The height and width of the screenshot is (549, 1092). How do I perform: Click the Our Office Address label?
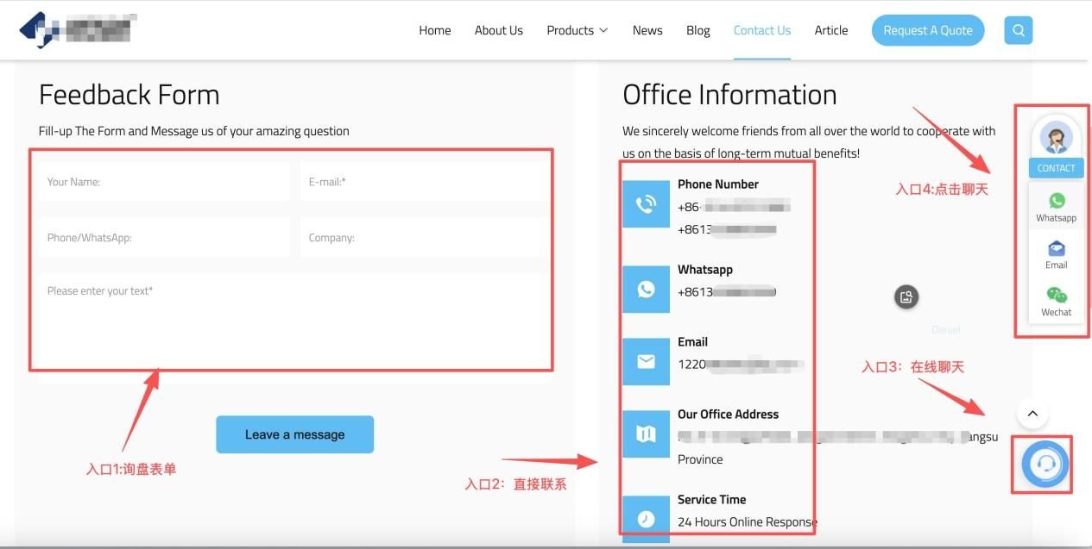pyautogui.click(x=729, y=415)
